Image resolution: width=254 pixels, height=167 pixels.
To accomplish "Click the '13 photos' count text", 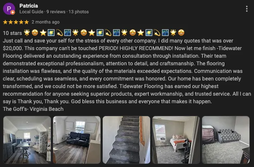I will tap(78, 12).
